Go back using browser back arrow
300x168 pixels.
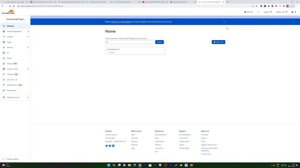2,6
